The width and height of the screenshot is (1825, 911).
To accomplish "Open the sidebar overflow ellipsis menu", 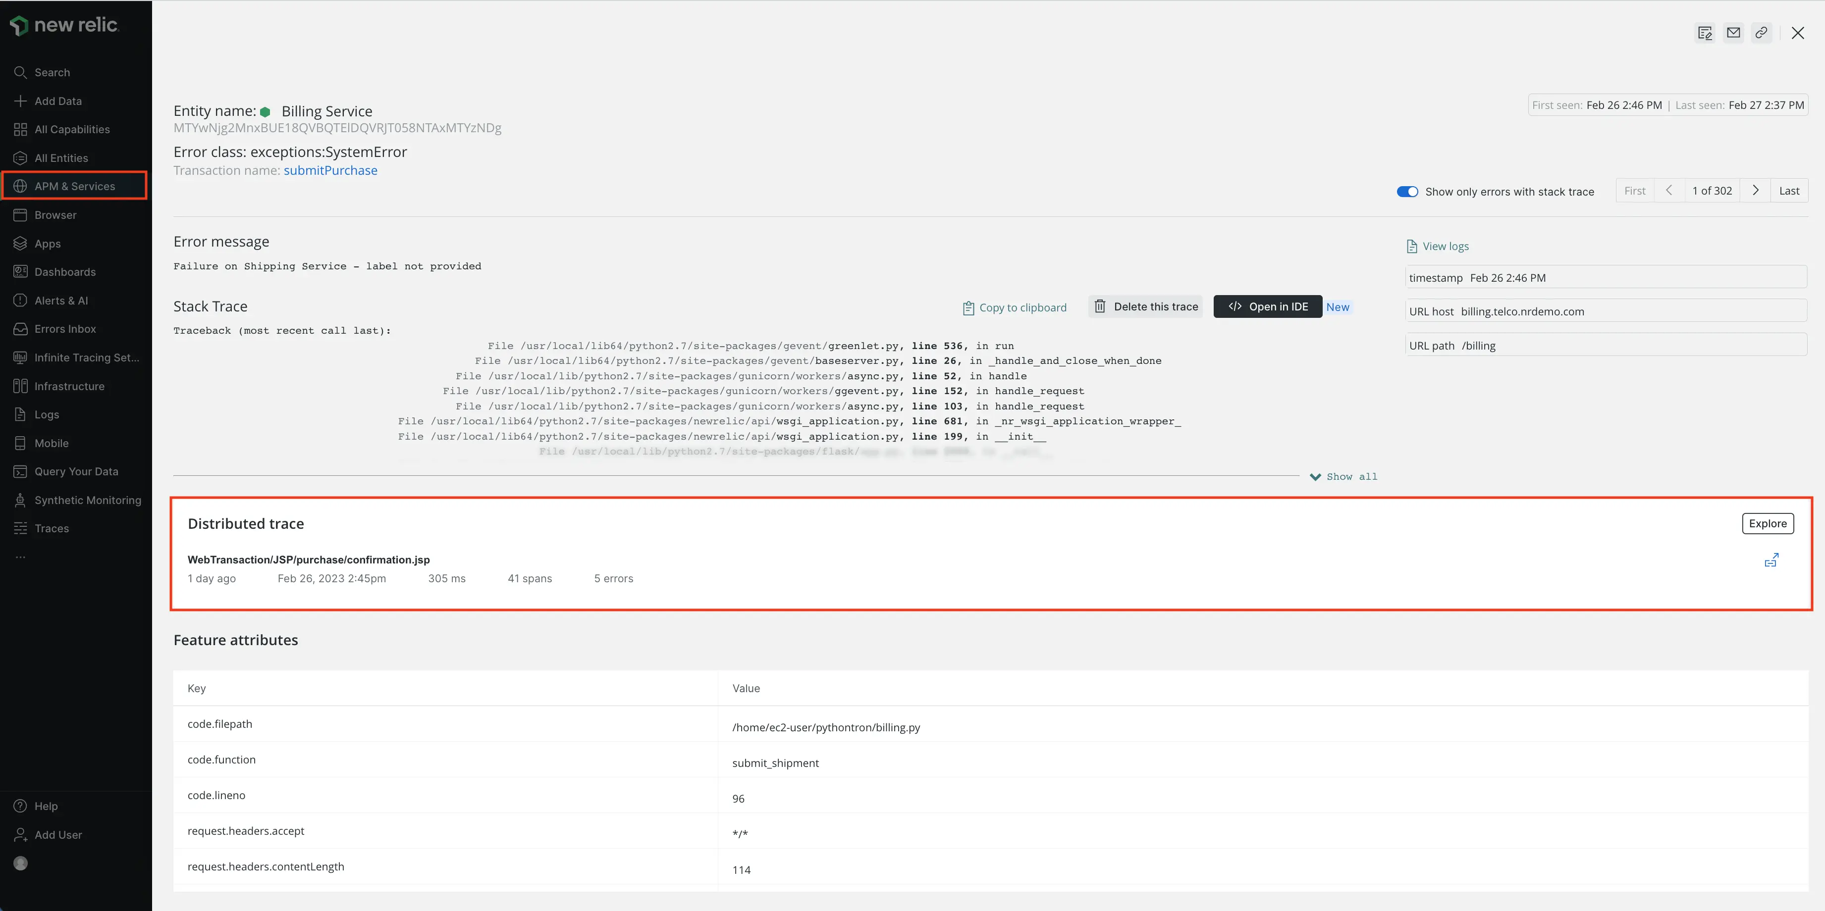I will (x=20, y=557).
